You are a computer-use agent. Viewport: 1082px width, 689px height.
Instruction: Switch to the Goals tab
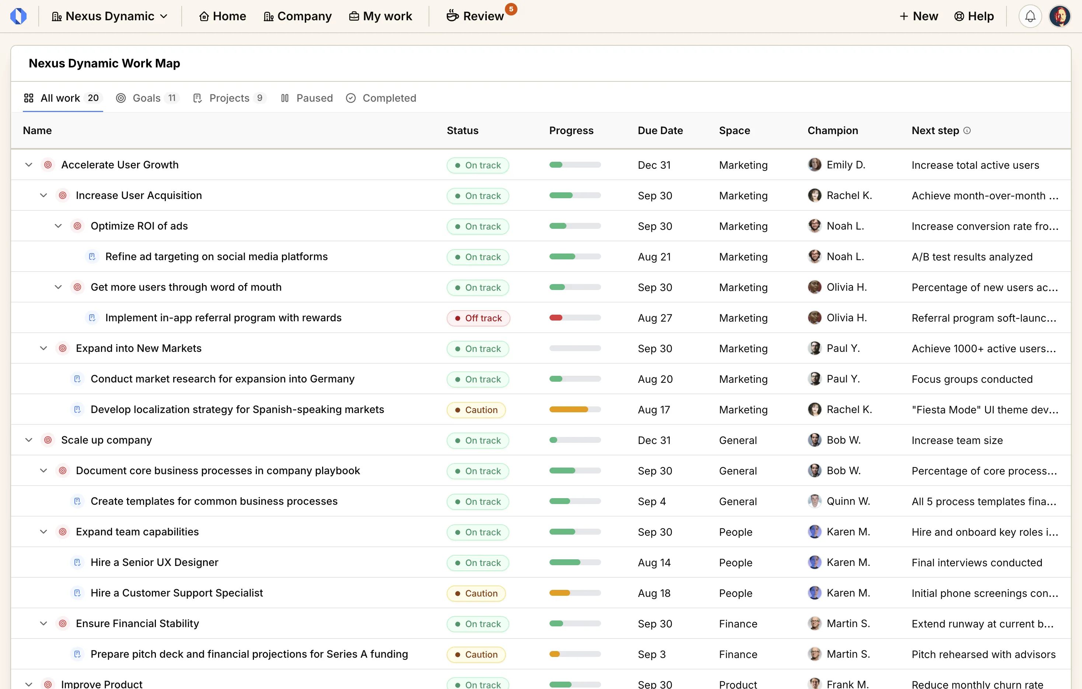(147, 98)
